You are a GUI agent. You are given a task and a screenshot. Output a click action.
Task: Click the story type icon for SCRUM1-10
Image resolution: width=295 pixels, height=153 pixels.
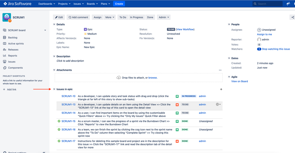[177, 96]
